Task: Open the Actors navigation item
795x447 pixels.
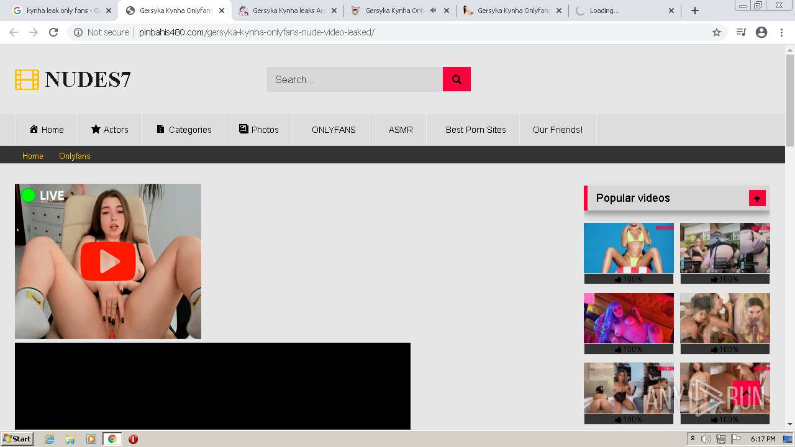Action: click(x=110, y=130)
